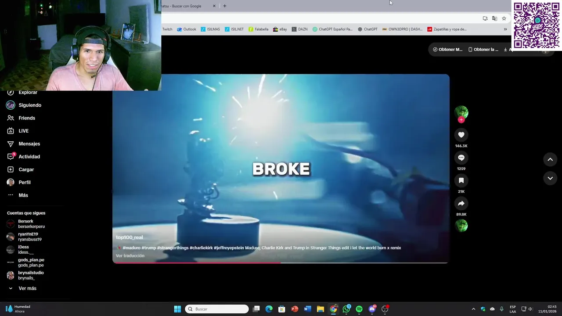
Task: Save video with bookmark icon
Action: (461, 180)
